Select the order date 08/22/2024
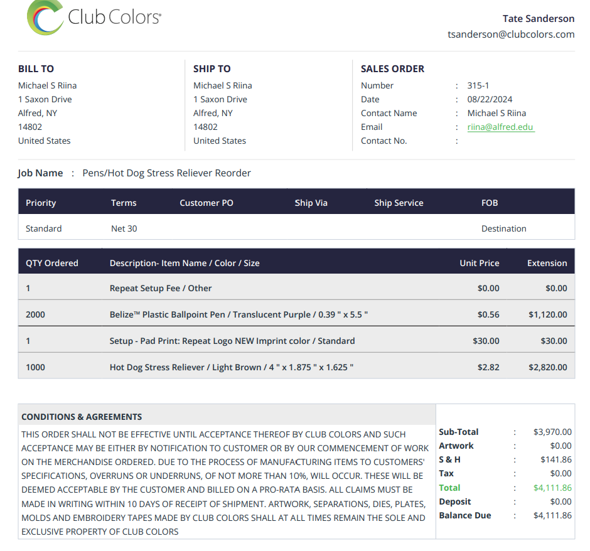The height and width of the screenshot is (551, 590). (490, 99)
